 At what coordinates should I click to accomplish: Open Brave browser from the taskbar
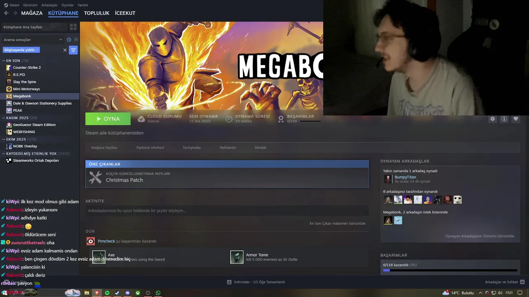(x=97, y=293)
